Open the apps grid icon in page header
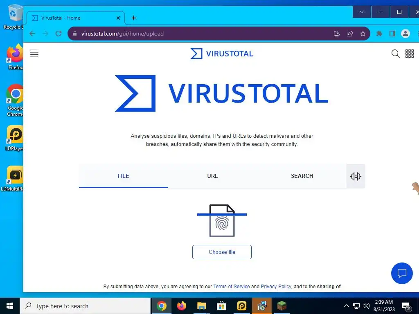This screenshot has width=419, height=314. tap(409, 54)
